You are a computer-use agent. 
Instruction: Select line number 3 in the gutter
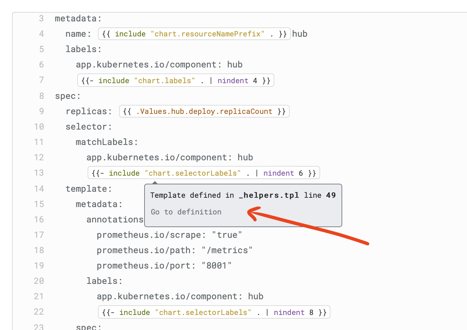pyautogui.click(x=41, y=18)
